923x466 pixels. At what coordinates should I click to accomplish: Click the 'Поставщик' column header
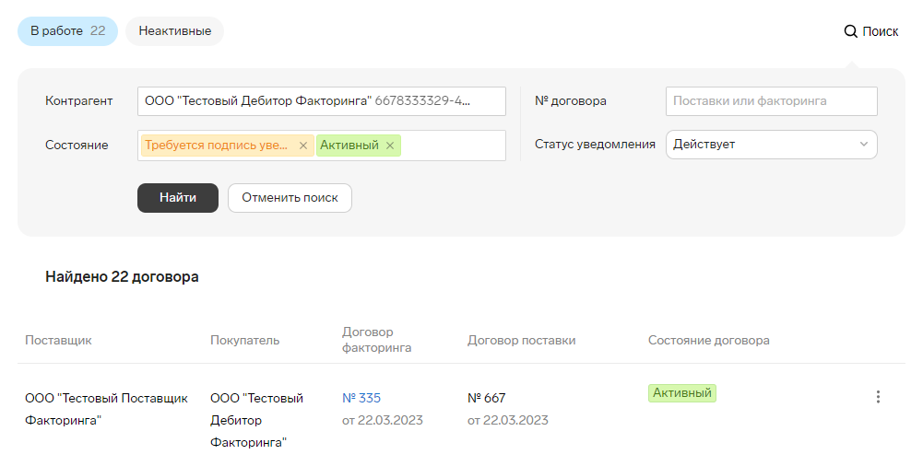[58, 340]
